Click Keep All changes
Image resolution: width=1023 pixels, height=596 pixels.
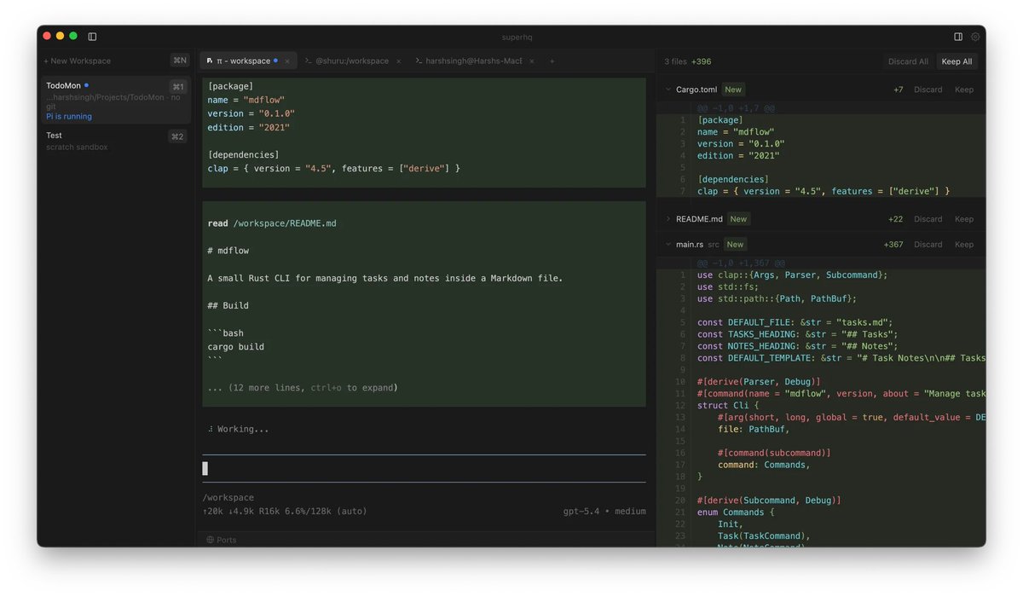[x=957, y=61]
